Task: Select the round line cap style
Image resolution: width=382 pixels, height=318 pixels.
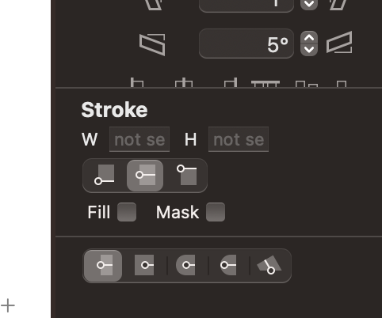Action: click(186, 265)
